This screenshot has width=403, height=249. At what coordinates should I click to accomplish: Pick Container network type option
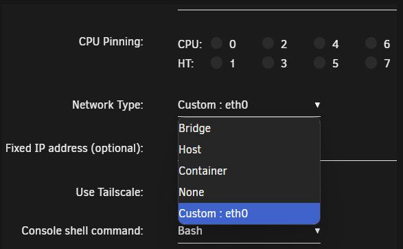point(249,171)
